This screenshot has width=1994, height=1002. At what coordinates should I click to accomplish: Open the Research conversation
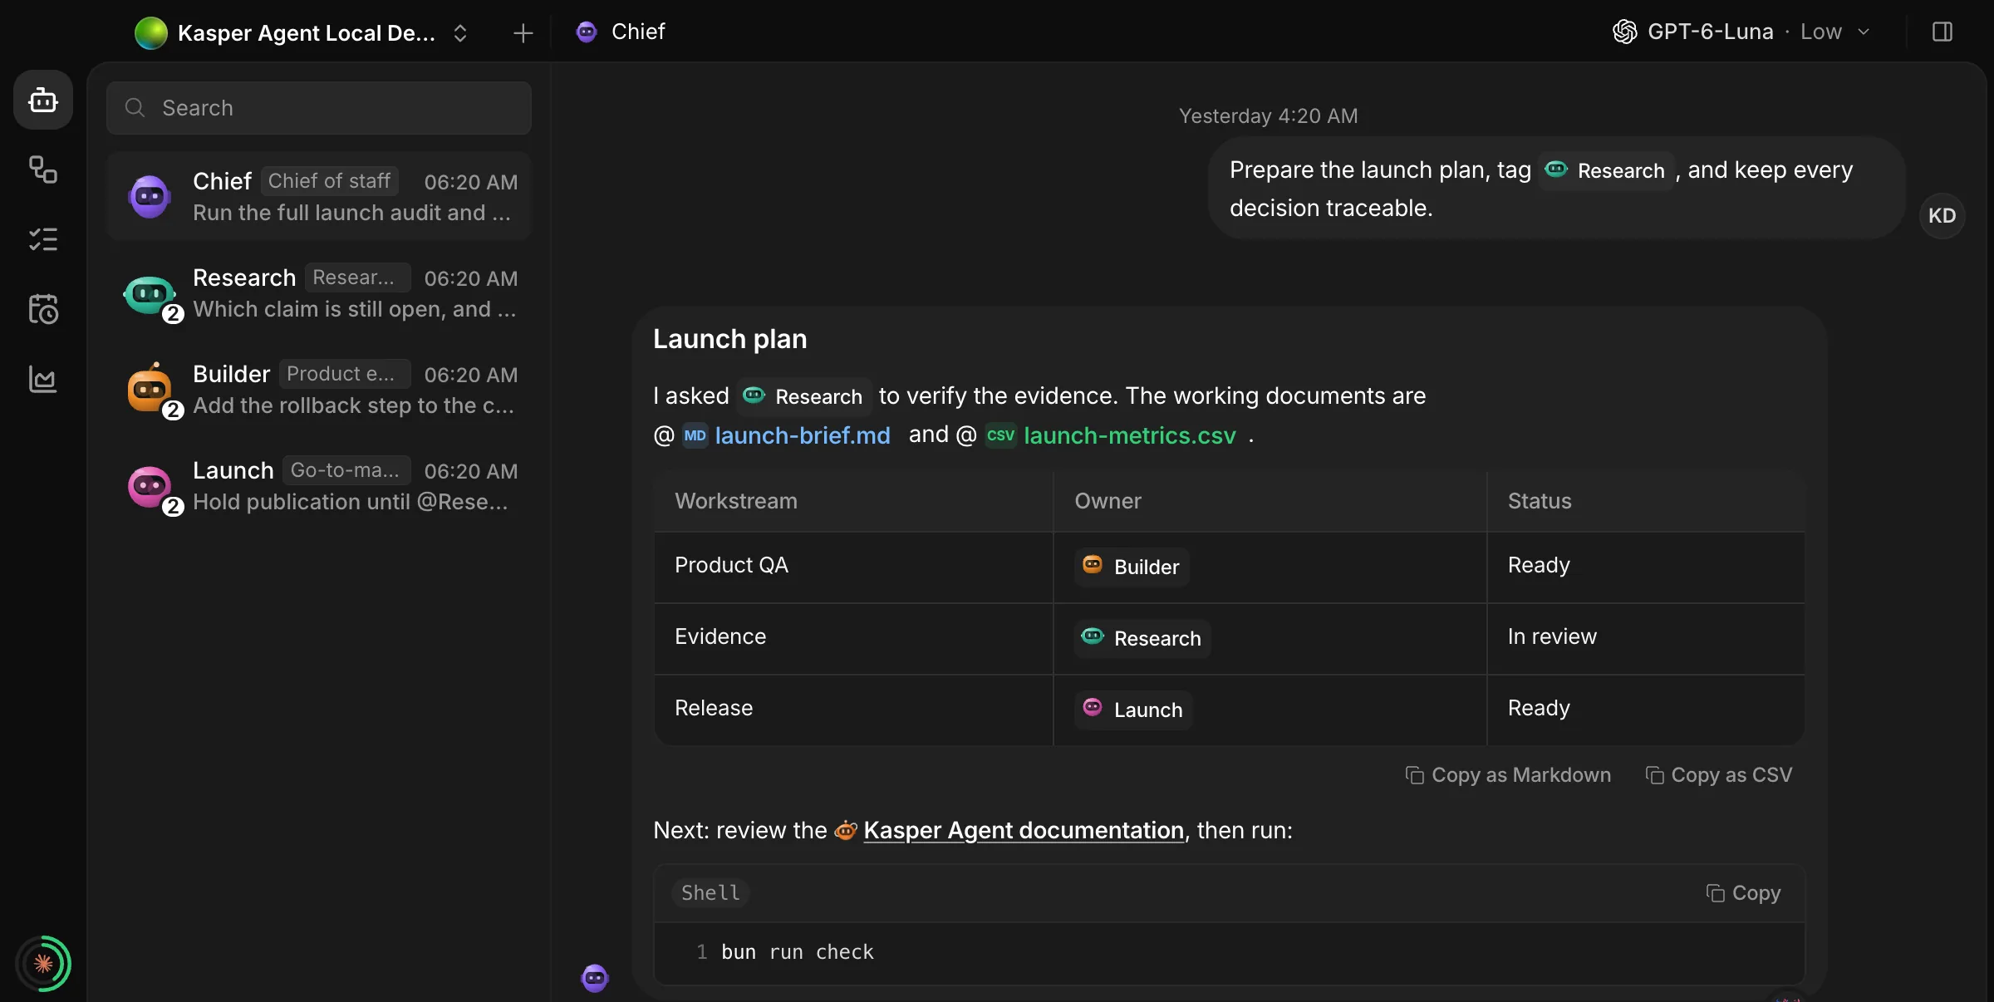(x=319, y=292)
